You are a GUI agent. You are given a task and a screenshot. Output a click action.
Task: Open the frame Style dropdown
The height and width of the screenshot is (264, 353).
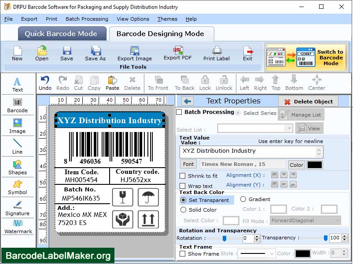click(x=257, y=253)
